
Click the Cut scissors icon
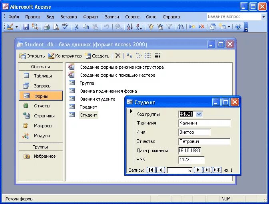(76, 27)
